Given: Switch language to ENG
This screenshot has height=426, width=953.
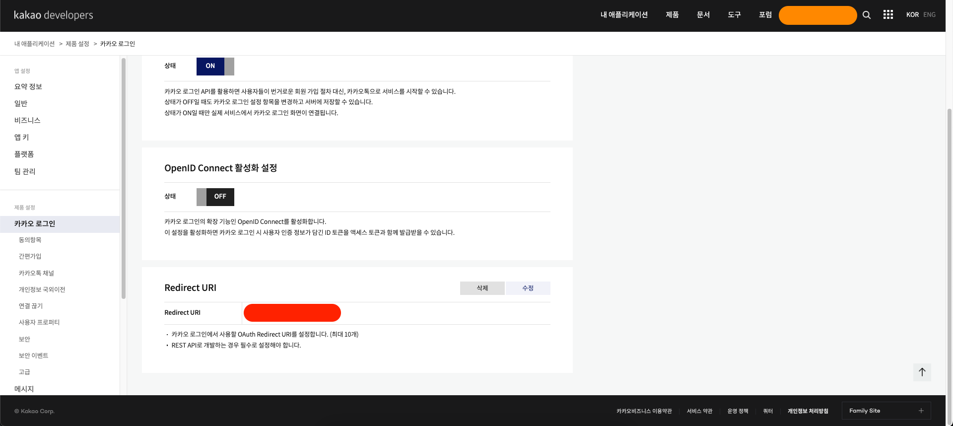Looking at the screenshot, I should [929, 15].
